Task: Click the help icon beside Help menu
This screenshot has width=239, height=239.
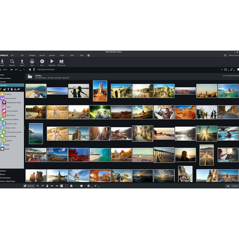Action: pyautogui.click(x=88, y=55)
